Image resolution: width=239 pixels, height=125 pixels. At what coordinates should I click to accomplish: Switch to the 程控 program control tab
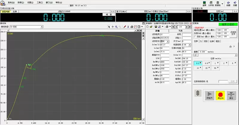tap(218, 41)
